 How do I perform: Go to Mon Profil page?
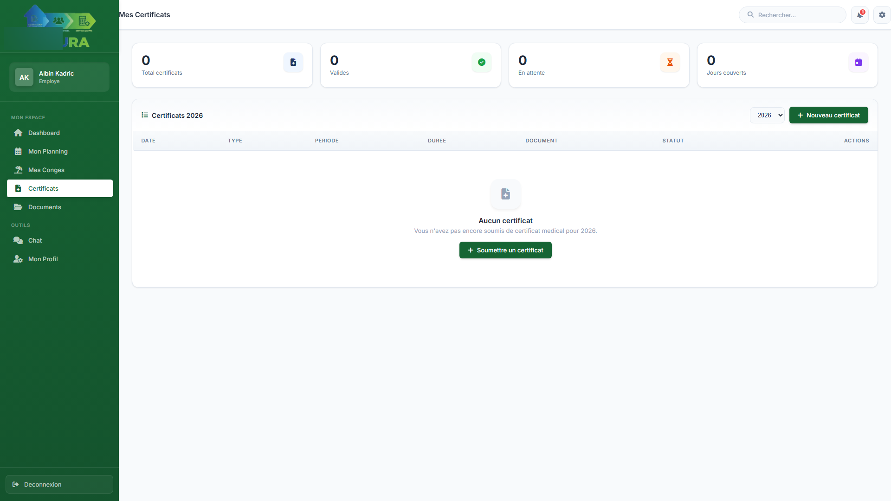43,259
